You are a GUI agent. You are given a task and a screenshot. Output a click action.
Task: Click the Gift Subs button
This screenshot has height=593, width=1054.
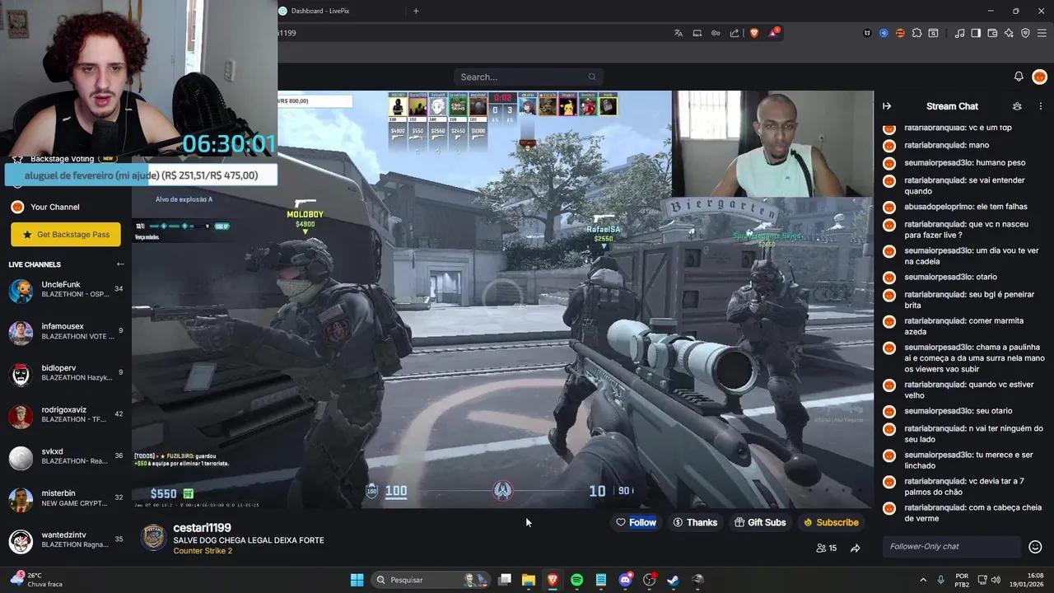point(760,522)
